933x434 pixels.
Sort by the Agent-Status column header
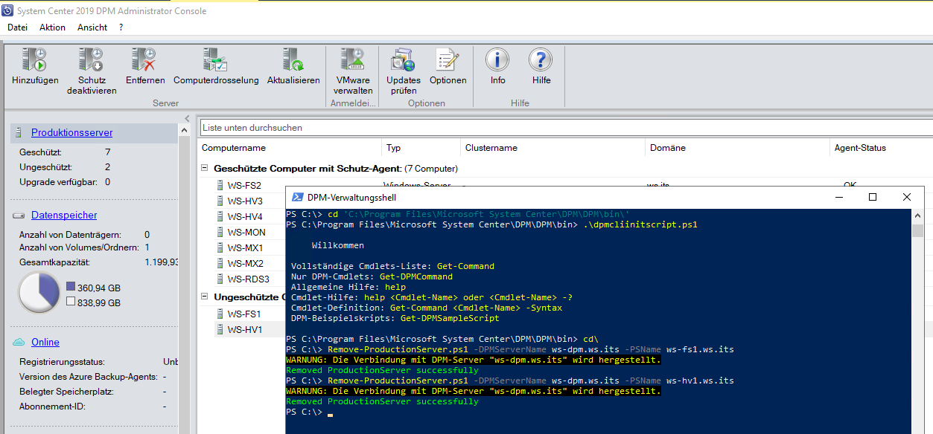(x=881, y=148)
